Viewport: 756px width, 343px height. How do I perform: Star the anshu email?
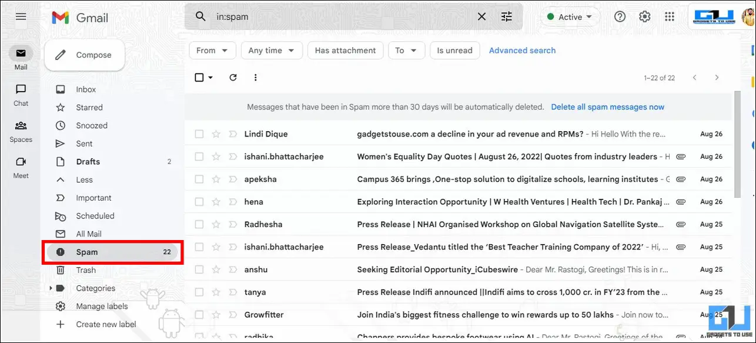tap(216, 269)
